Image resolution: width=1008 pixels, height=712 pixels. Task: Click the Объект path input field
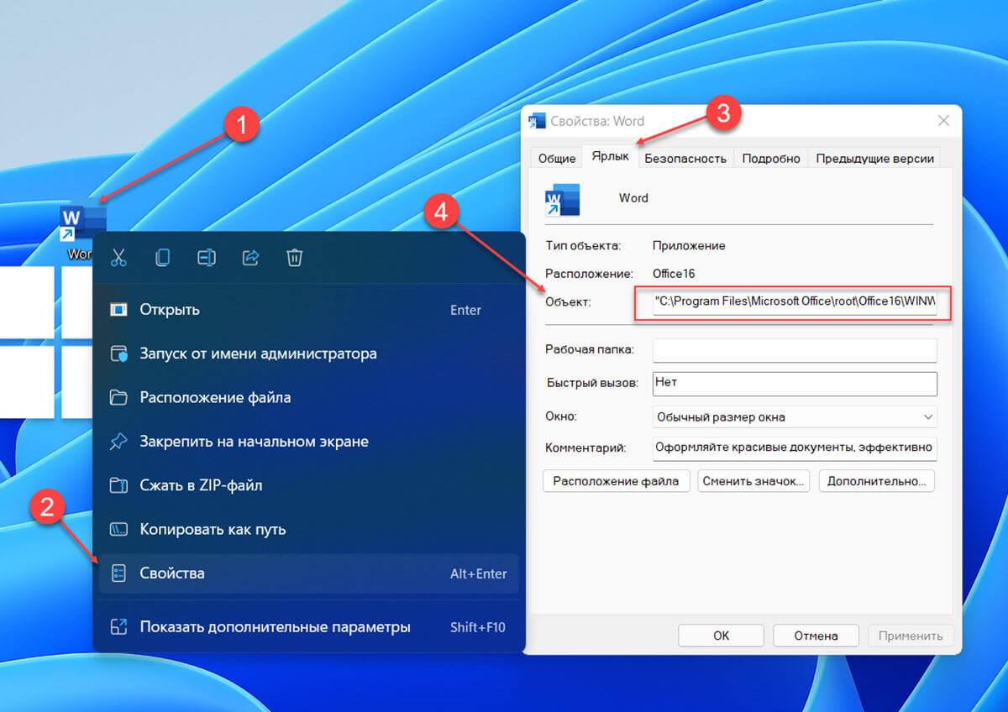pyautogui.click(x=795, y=301)
